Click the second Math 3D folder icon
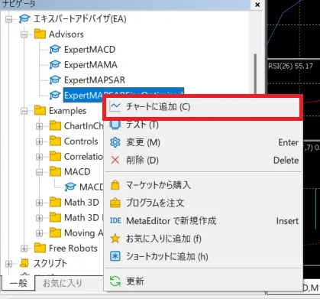Viewport: 320px width, 299px height. pos(55,217)
